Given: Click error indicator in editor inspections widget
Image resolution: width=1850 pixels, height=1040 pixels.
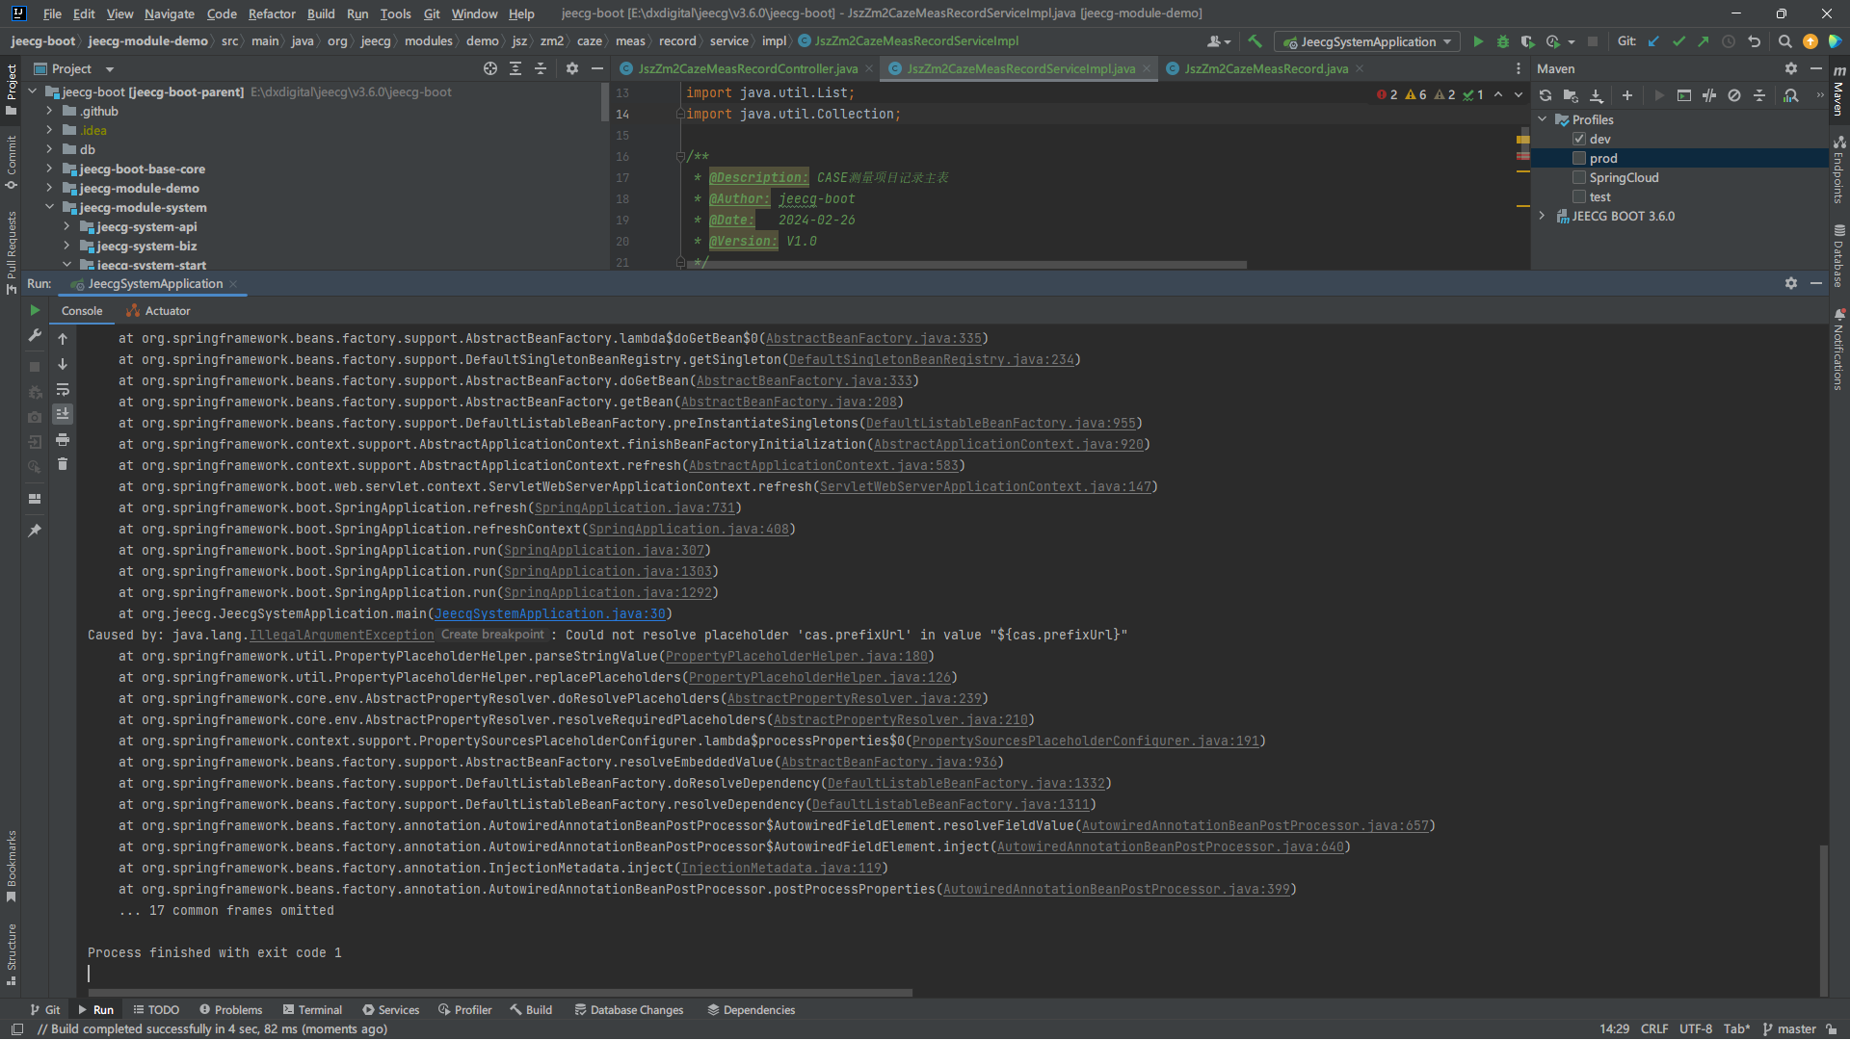Looking at the screenshot, I should coord(1387,94).
